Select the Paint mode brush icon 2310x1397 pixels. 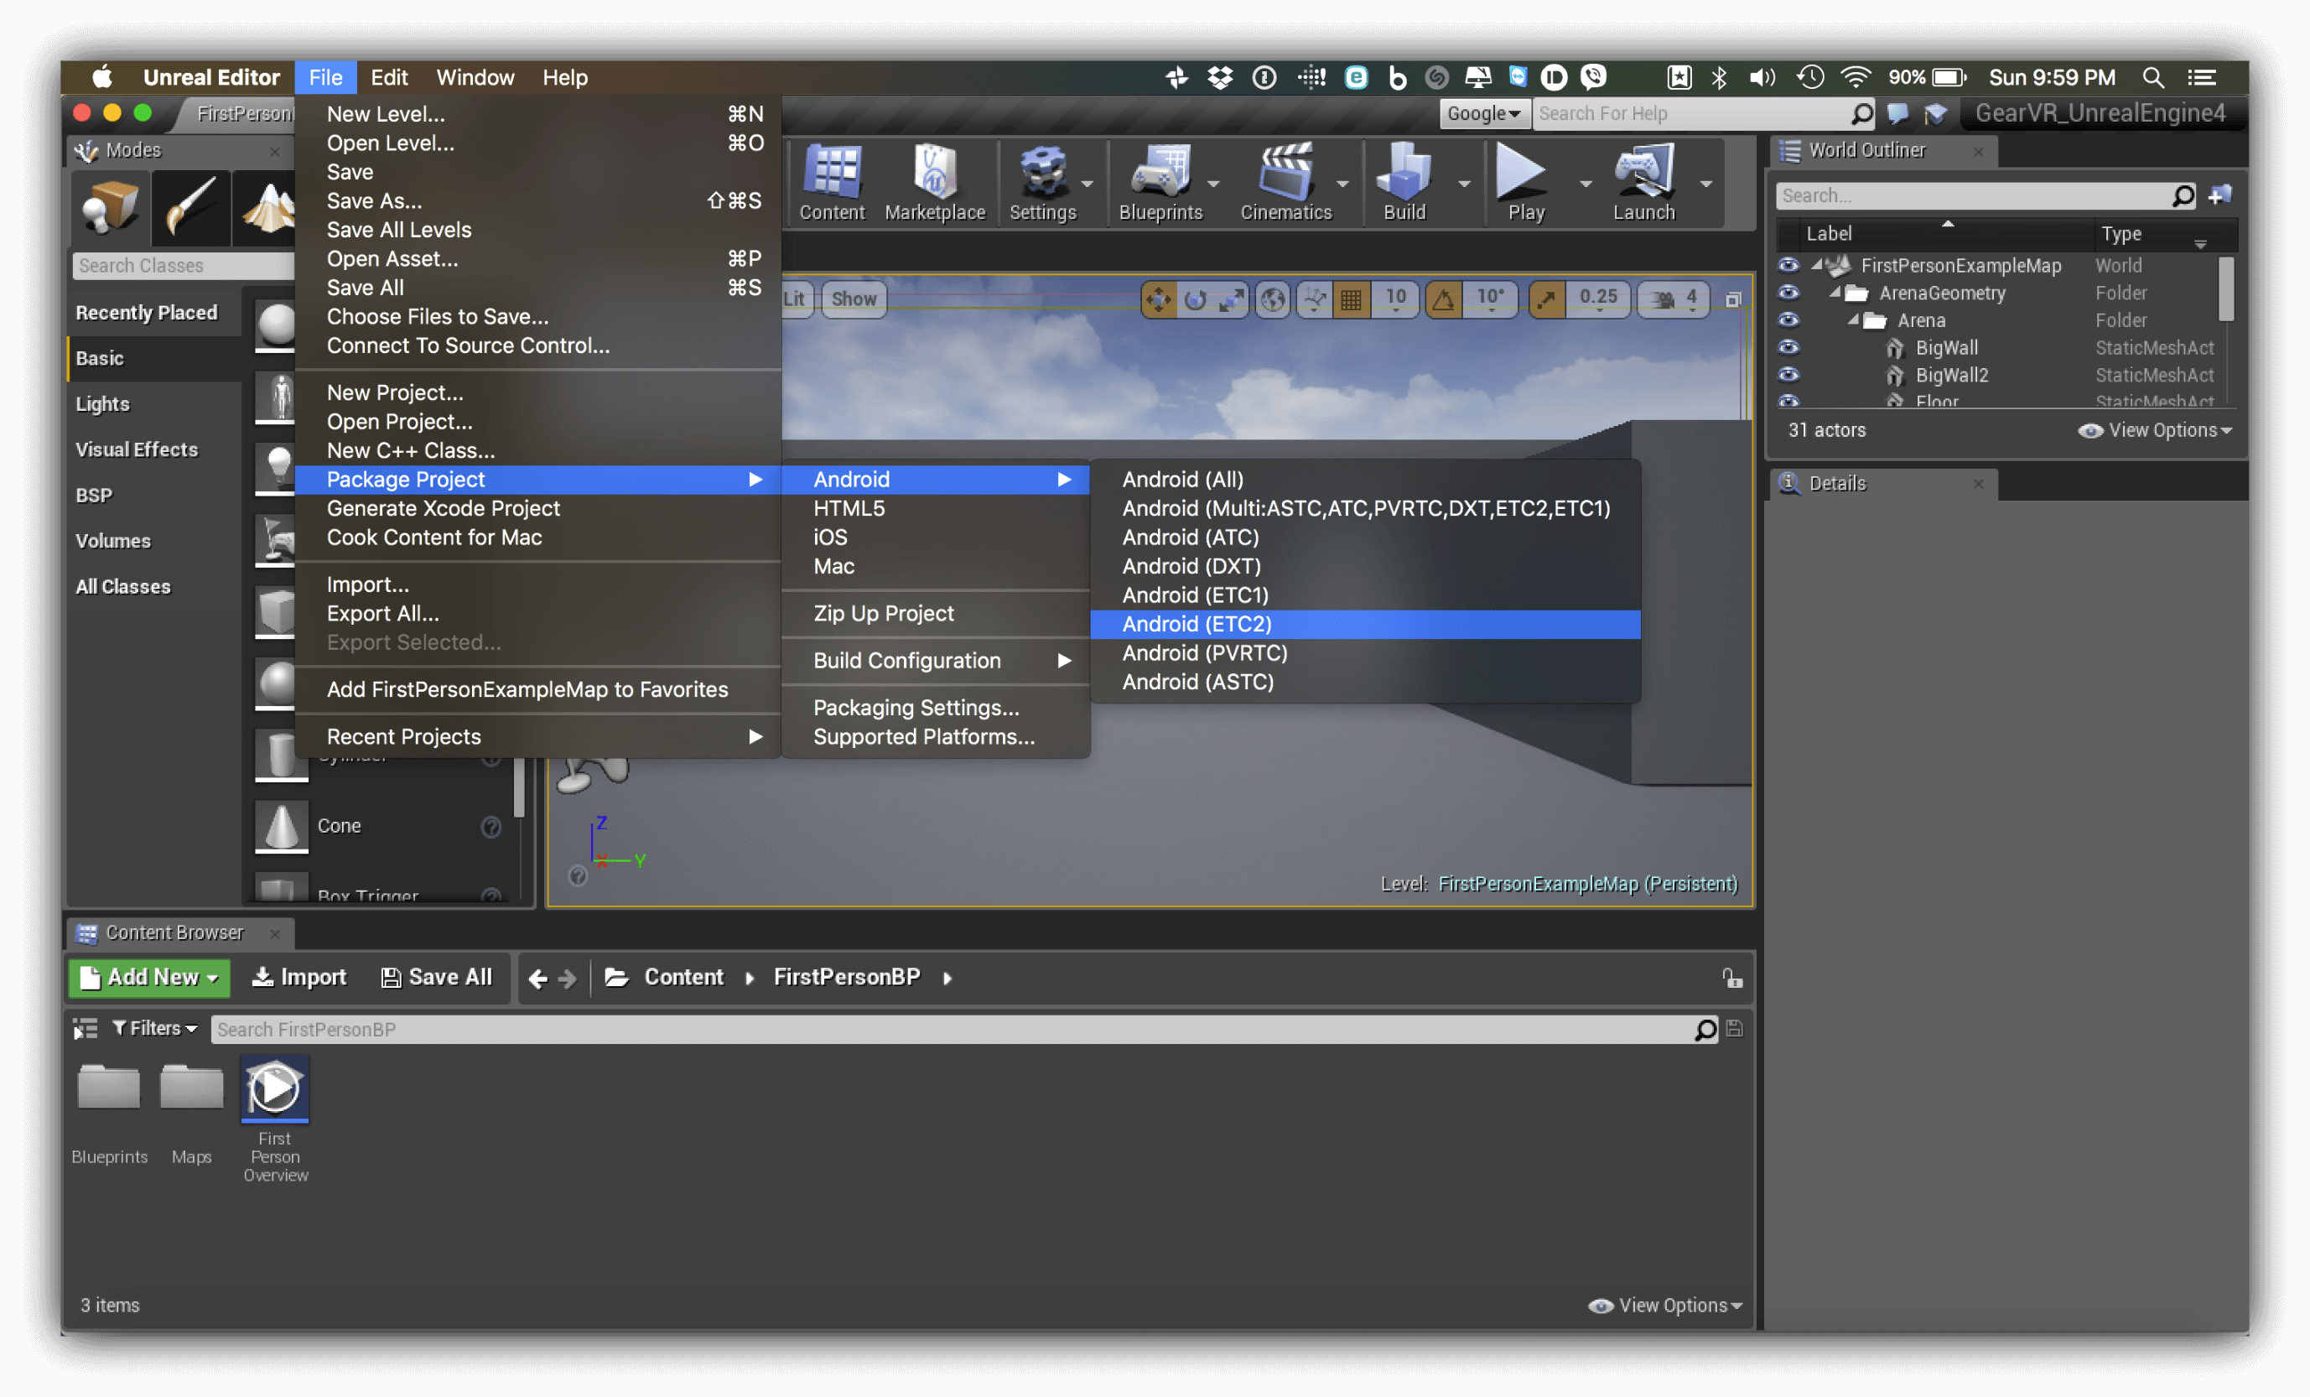pyautogui.click(x=190, y=207)
